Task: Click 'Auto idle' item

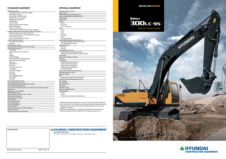Action: coord(12,79)
